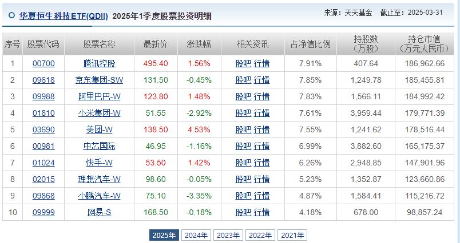Open 行情 for 网易-S
This screenshot has height=243, width=460.
261,212
